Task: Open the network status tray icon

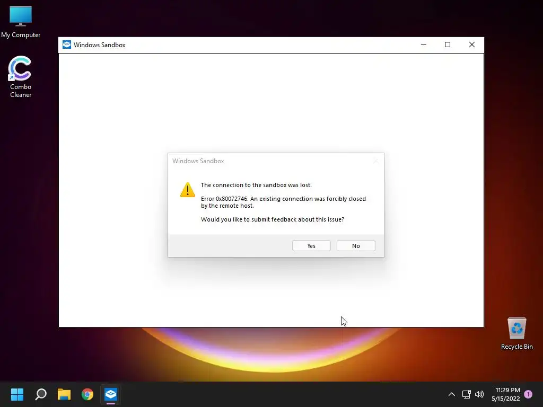Action: point(467,394)
